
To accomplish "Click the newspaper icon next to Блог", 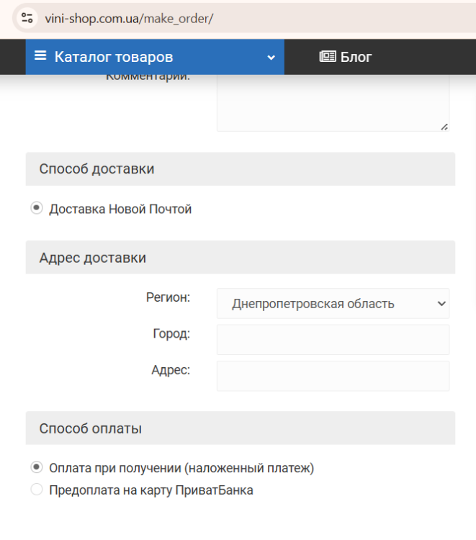I will (x=328, y=57).
